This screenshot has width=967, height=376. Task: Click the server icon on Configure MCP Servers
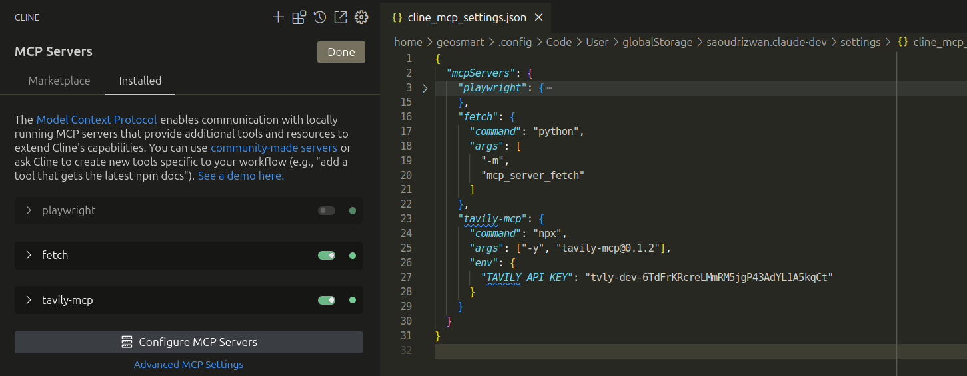coord(127,342)
